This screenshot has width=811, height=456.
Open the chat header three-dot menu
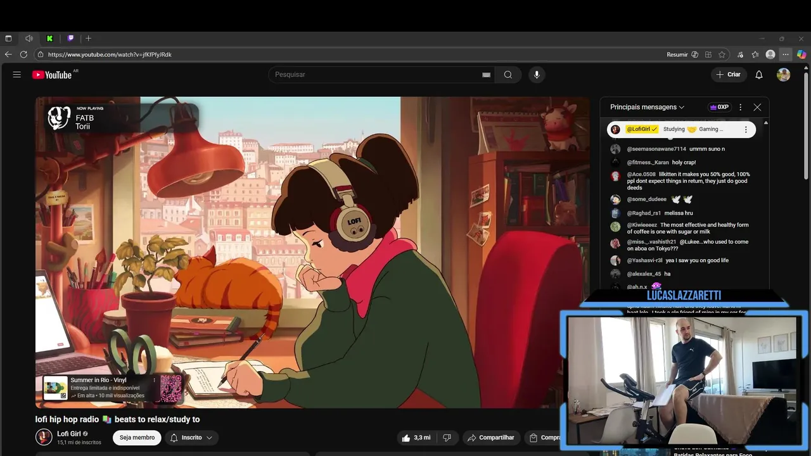(x=740, y=107)
